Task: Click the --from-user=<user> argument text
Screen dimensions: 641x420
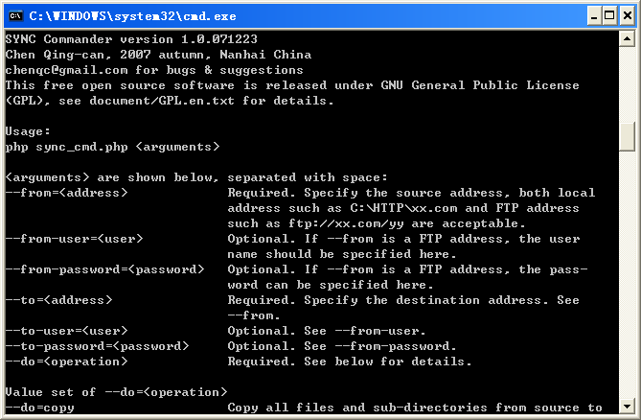Action: (74, 239)
